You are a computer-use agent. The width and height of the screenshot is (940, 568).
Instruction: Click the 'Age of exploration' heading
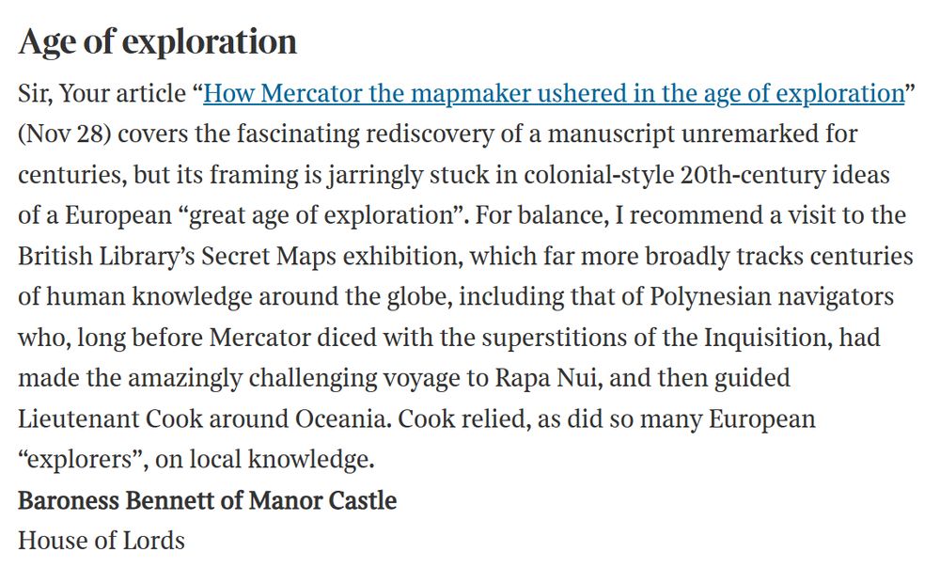coord(157,41)
